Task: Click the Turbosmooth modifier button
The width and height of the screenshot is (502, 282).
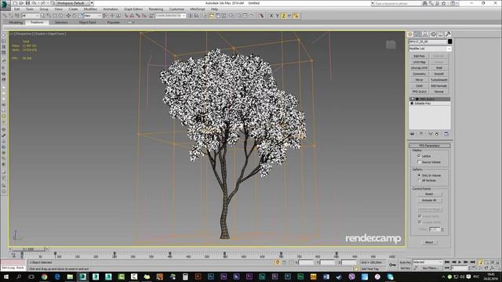Action: pyautogui.click(x=439, y=80)
